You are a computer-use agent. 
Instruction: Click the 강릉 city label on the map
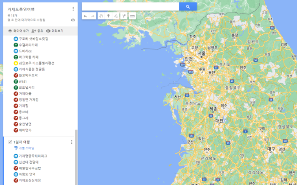tap(284, 45)
